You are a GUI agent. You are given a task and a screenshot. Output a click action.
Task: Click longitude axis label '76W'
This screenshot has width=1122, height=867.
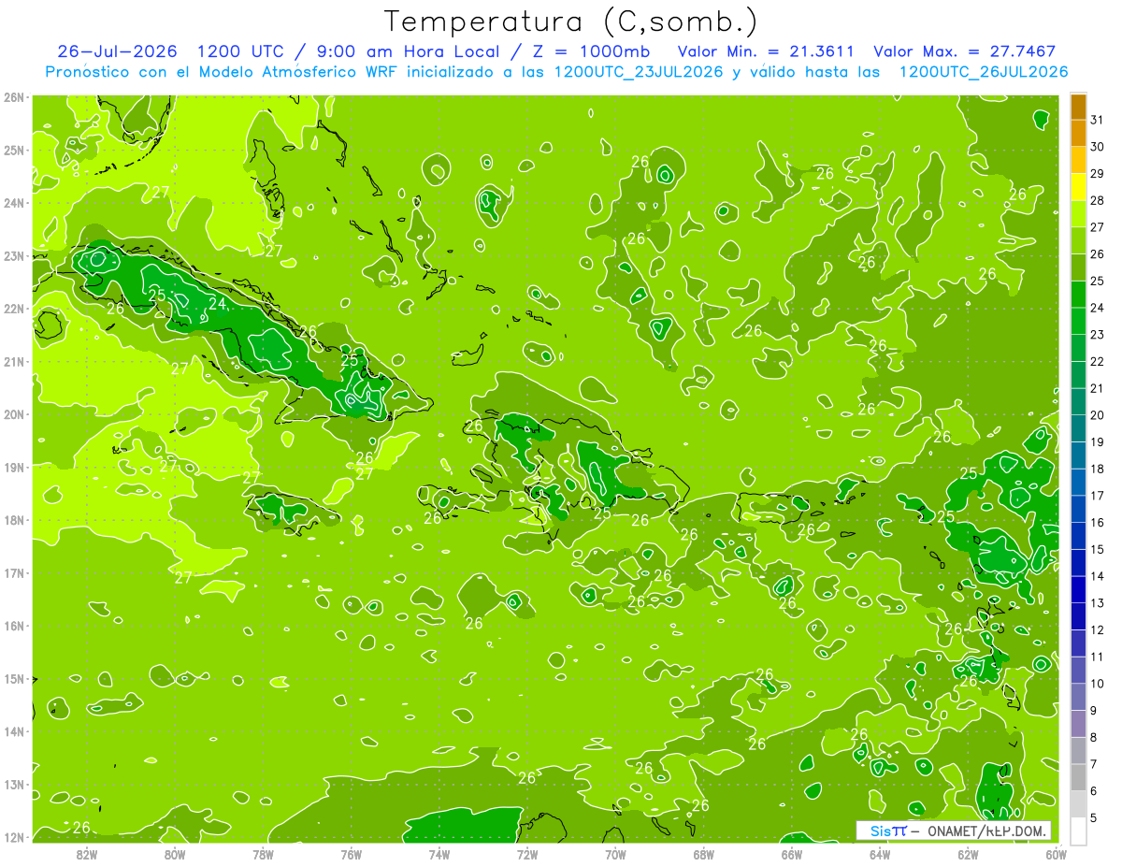pyautogui.click(x=351, y=854)
